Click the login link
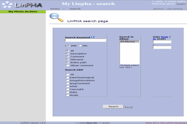187x124 pixels. (x=181, y=4)
